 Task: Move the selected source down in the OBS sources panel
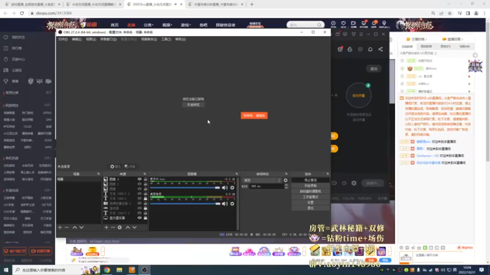[x=134, y=227]
